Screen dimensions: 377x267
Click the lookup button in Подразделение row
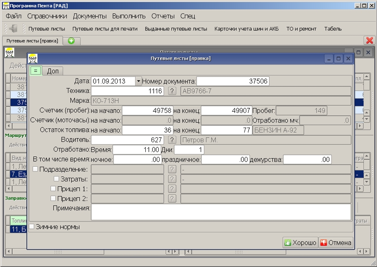click(172, 169)
